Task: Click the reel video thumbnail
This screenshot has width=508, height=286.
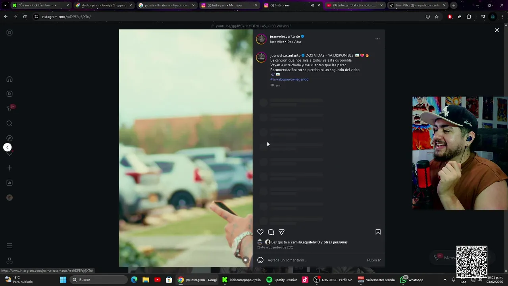Action: point(186,148)
